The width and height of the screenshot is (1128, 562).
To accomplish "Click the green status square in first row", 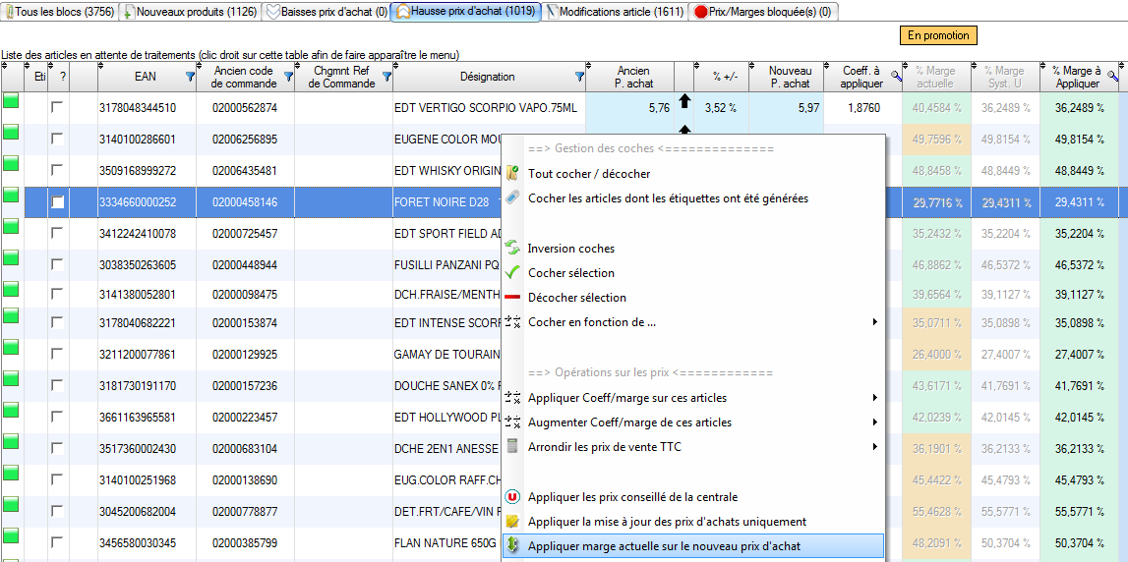I will [x=11, y=101].
